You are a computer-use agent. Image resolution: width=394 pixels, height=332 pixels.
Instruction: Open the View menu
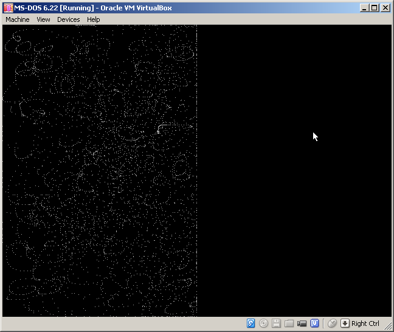coord(43,19)
